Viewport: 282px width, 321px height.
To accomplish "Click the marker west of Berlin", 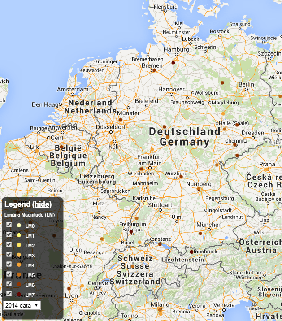I will [x=222, y=82].
